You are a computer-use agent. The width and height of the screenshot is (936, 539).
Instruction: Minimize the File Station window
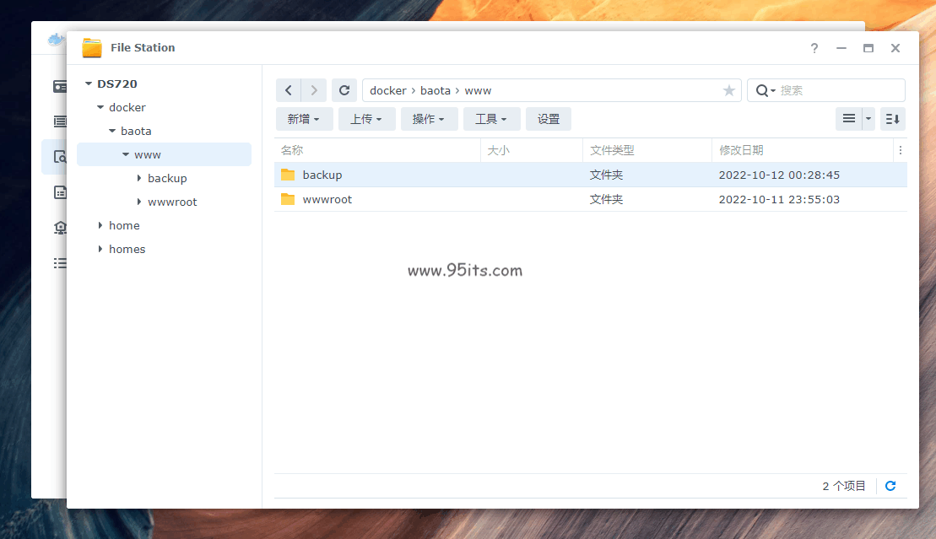[841, 48]
